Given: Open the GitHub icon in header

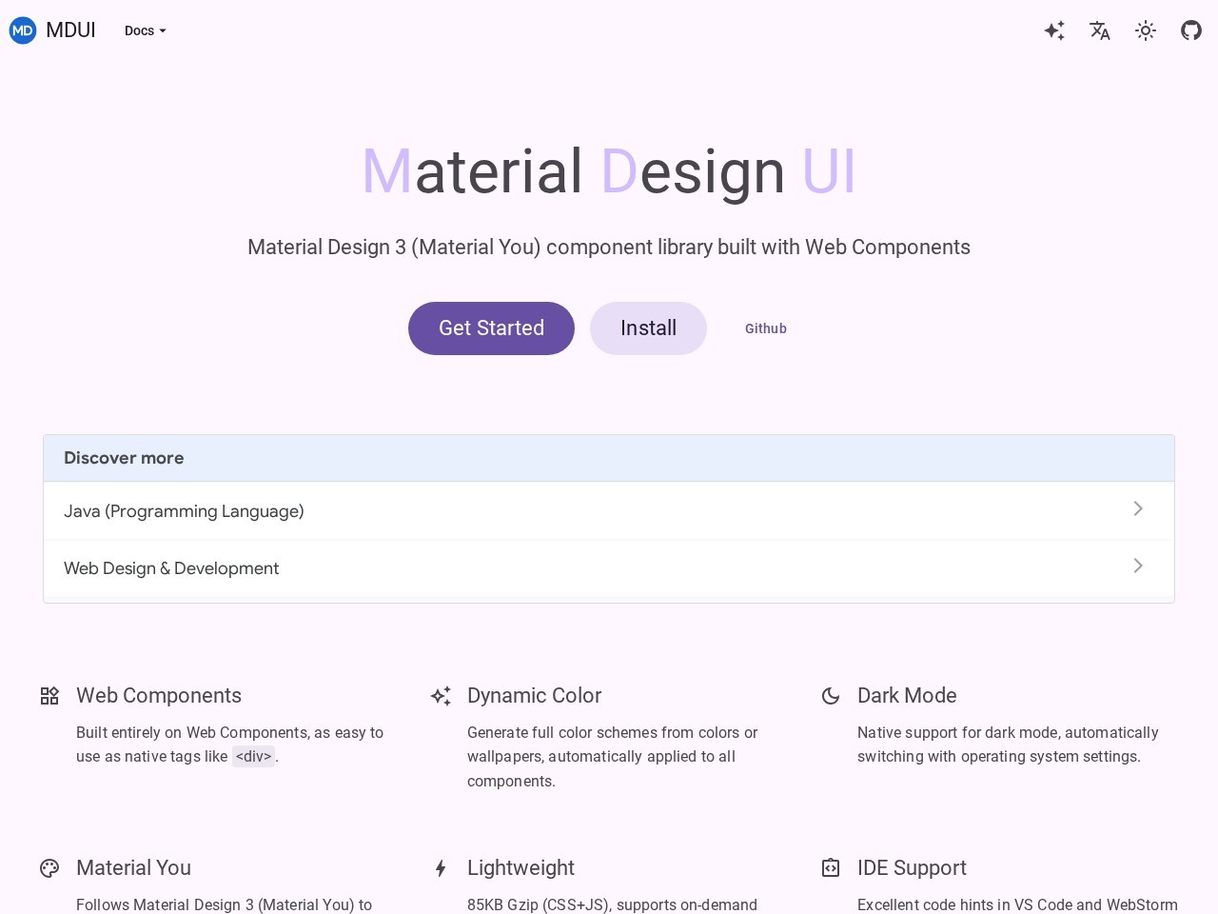Looking at the screenshot, I should tap(1191, 30).
